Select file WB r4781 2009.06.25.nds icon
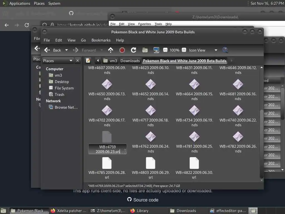The height and width of the screenshot is (214, 285). coord(194,137)
